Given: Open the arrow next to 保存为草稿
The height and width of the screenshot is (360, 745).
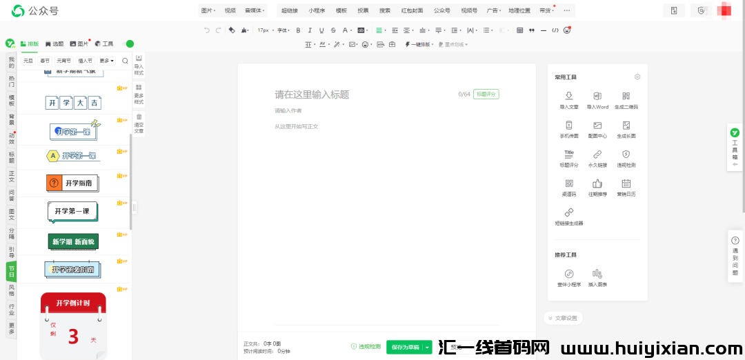Looking at the screenshot, I should click(x=428, y=347).
